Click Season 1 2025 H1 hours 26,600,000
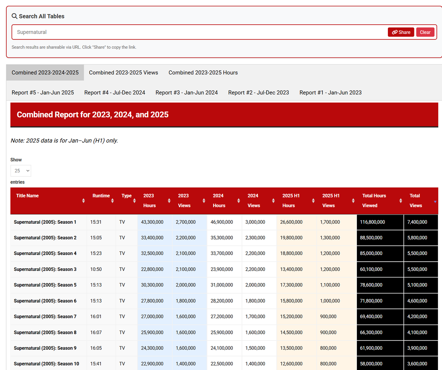Image resolution: width=442 pixels, height=370 pixels. [291, 222]
